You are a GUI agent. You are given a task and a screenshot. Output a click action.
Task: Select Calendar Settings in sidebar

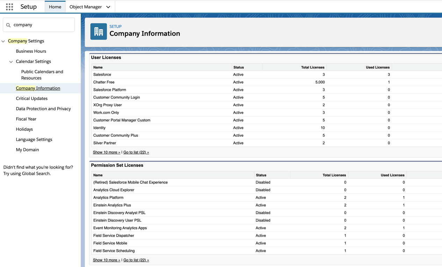33,61
